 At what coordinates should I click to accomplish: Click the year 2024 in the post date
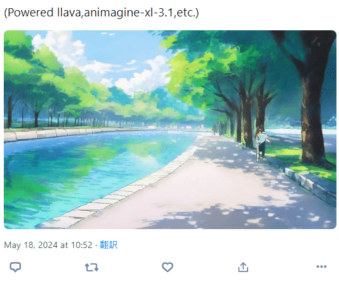(x=48, y=245)
